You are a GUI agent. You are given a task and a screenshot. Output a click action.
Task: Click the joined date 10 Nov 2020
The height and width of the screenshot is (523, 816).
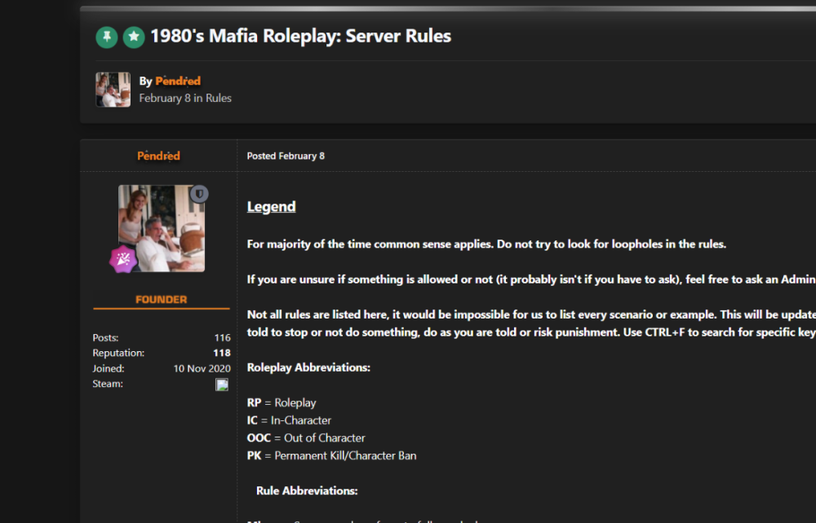click(202, 368)
